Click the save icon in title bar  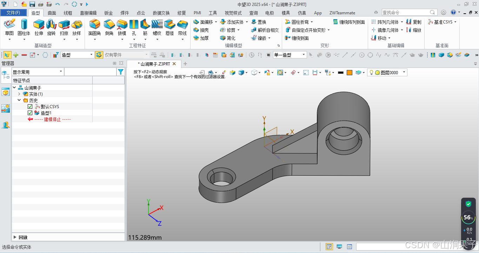click(x=32, y=4)
